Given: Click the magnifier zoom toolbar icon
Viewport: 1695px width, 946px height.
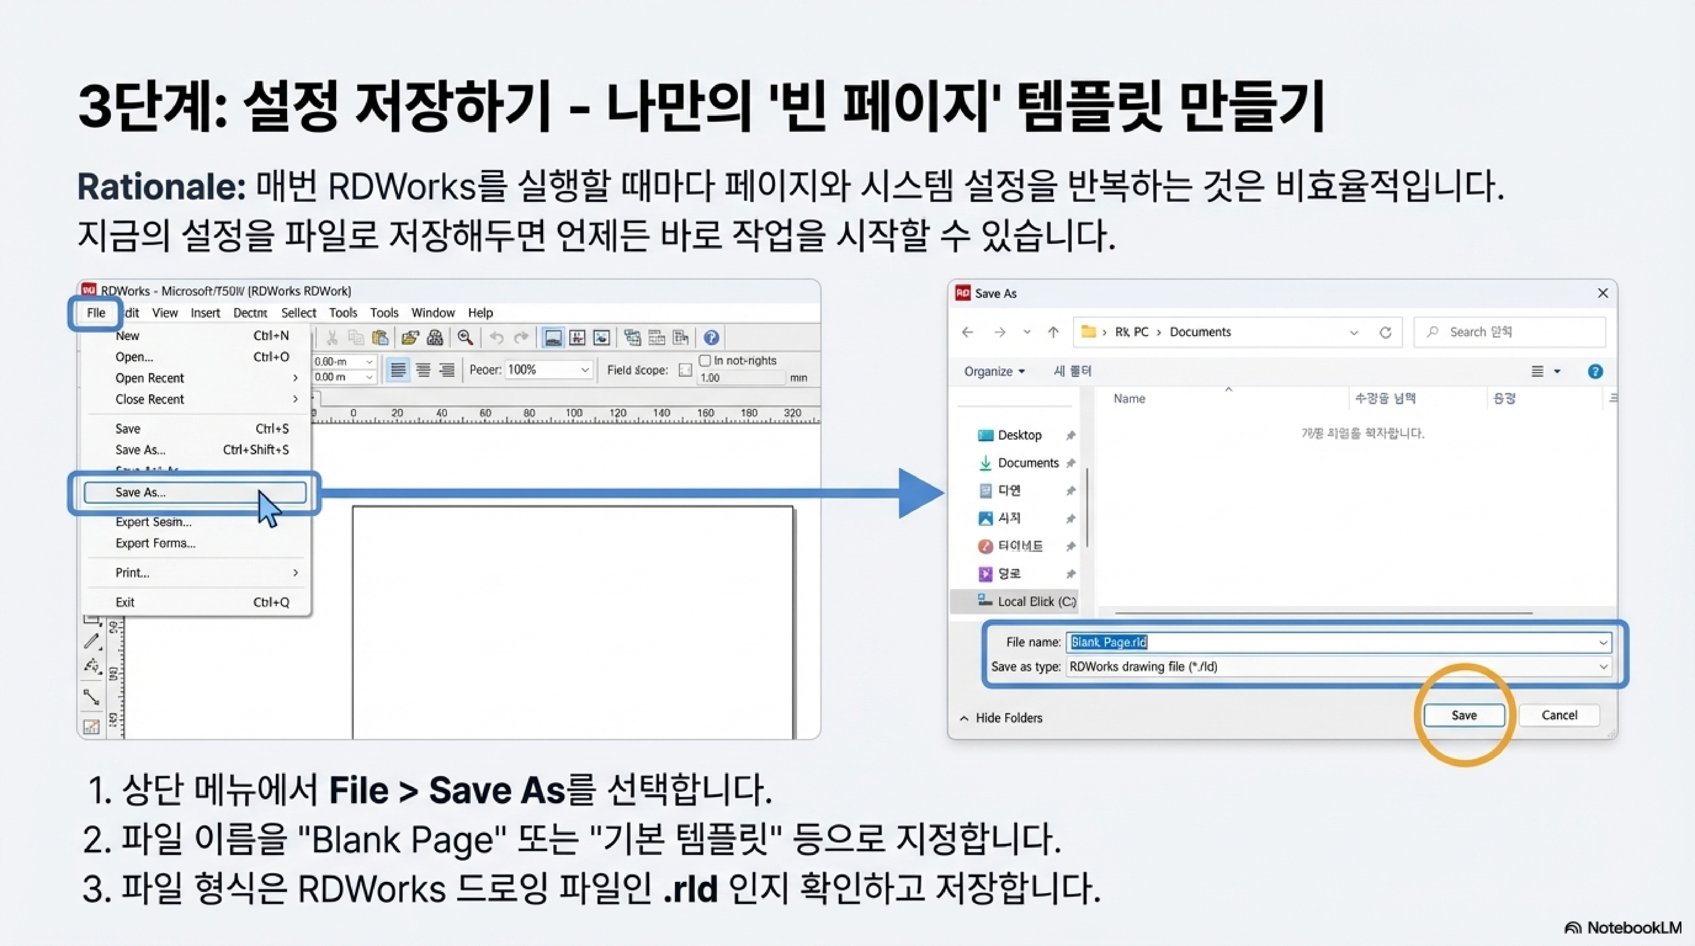Looking at the screenshot, I should pyautogui.click(x=465, y=338).
